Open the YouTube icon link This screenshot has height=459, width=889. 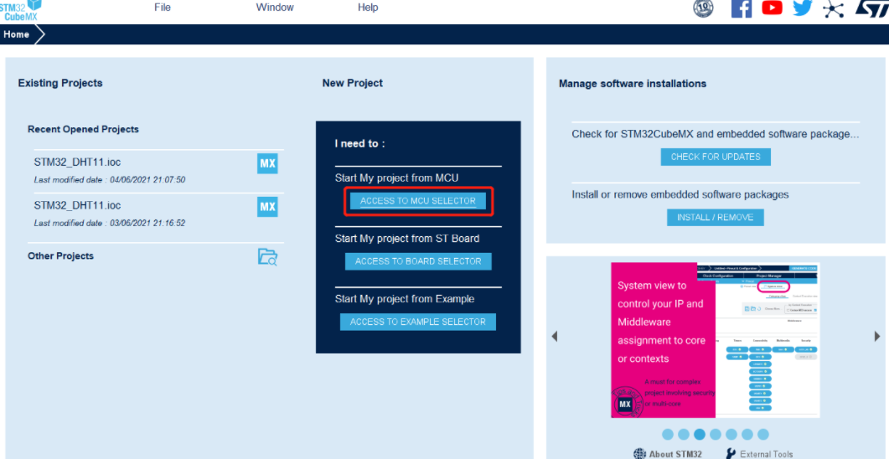pos(772,8)
